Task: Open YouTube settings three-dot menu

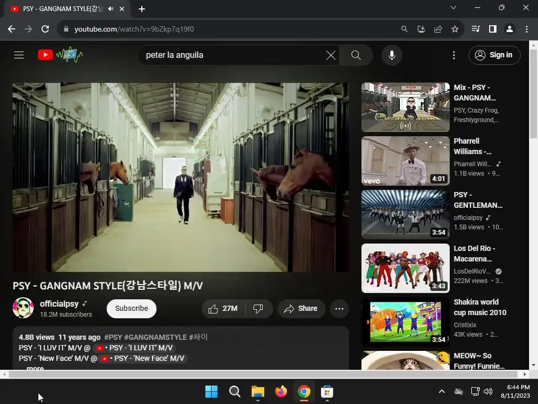Action: (453, 55)
